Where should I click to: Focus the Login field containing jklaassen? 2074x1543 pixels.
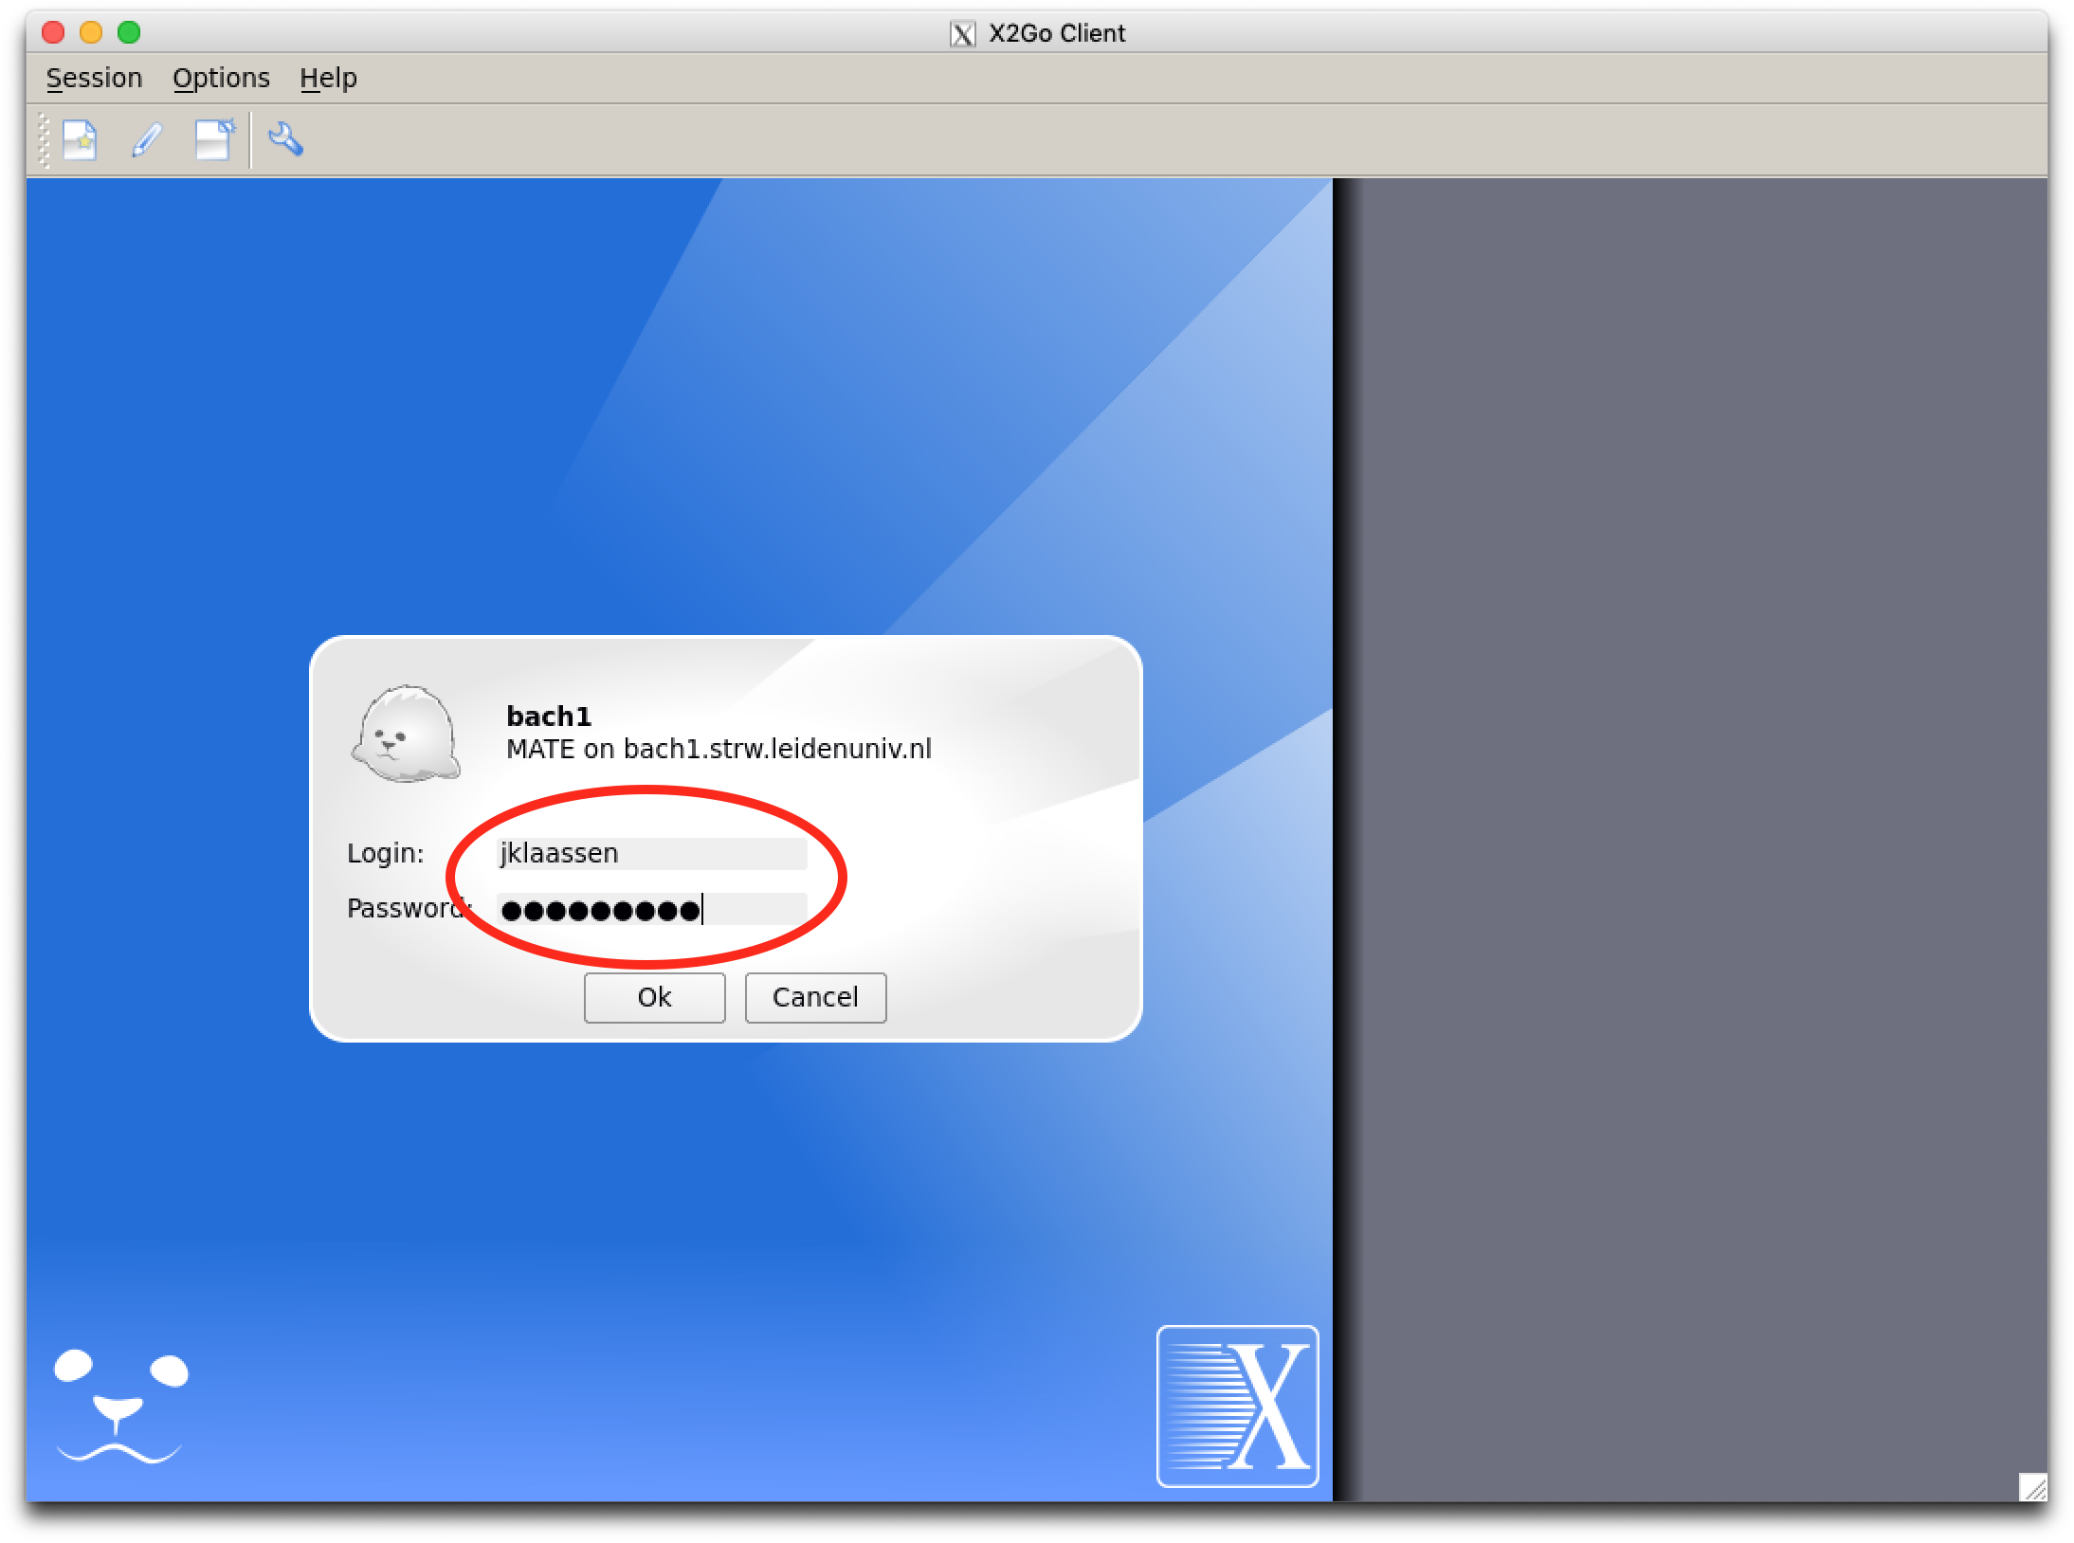click(652, 853)
